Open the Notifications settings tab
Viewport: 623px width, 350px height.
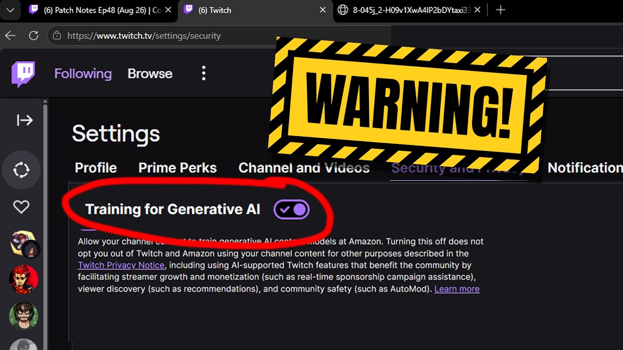585,168
